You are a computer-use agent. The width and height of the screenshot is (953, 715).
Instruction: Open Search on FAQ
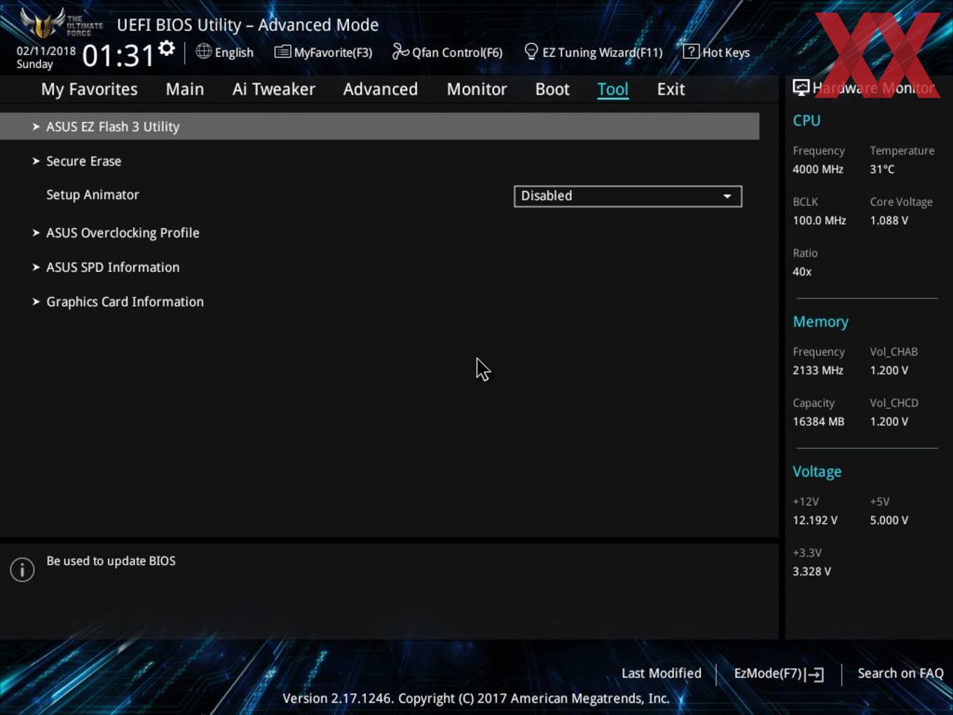point(900,673)
